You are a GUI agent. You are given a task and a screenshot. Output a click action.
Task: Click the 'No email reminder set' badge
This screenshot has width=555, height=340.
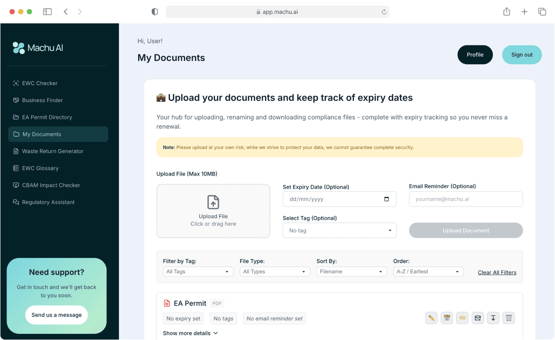274,319
